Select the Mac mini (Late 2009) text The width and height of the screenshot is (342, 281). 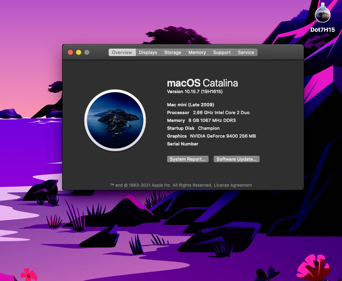tap(191, 105)
